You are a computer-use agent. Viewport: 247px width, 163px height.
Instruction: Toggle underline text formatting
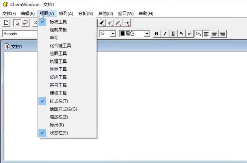pos(173,34)
